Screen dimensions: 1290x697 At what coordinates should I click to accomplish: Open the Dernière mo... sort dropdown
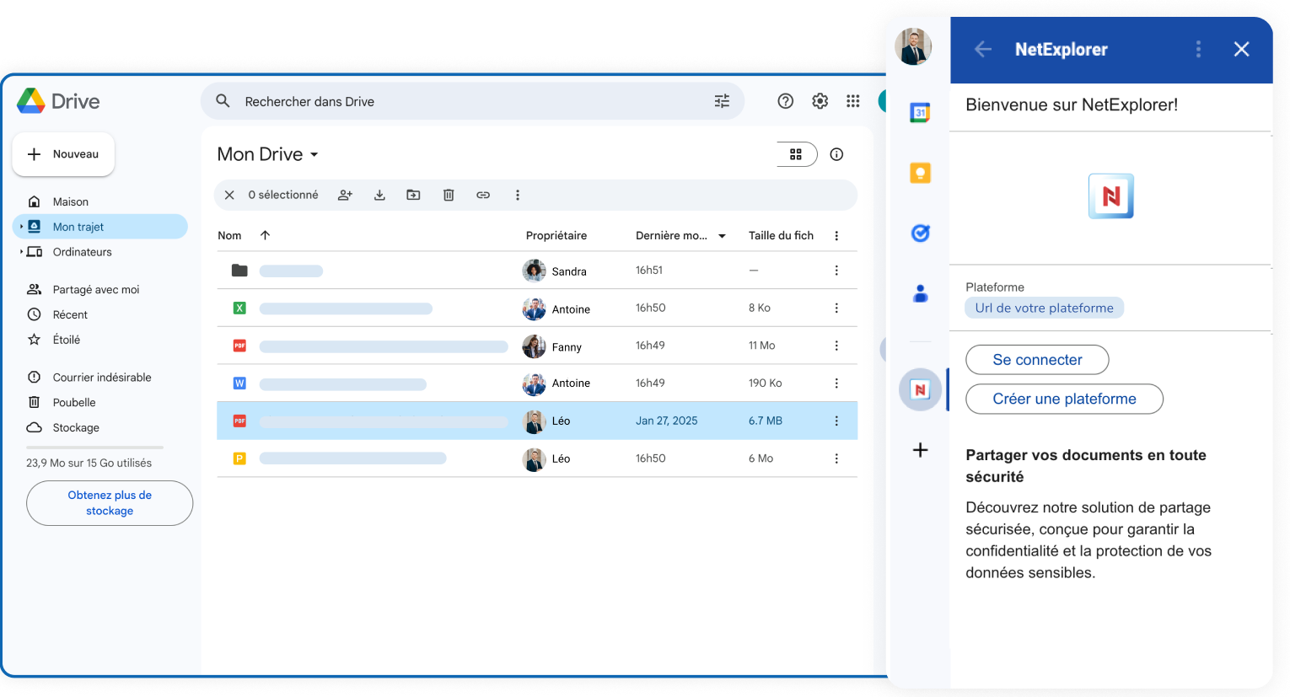(722, 236)
